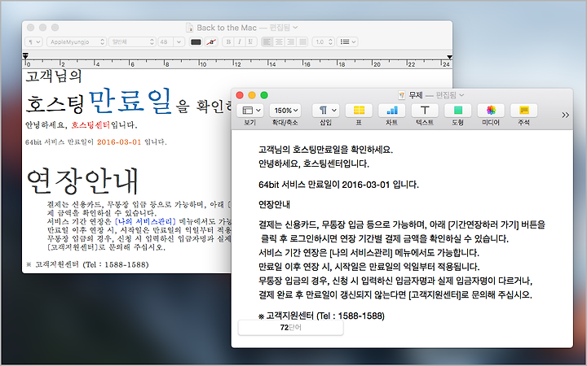Align text right in TextEdit
Viewport: 587px width, 366px height.
[290, 41]
